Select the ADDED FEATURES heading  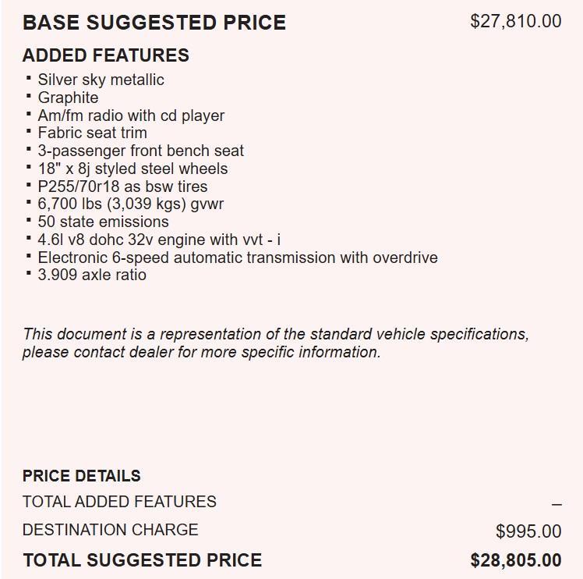point(106,55)
